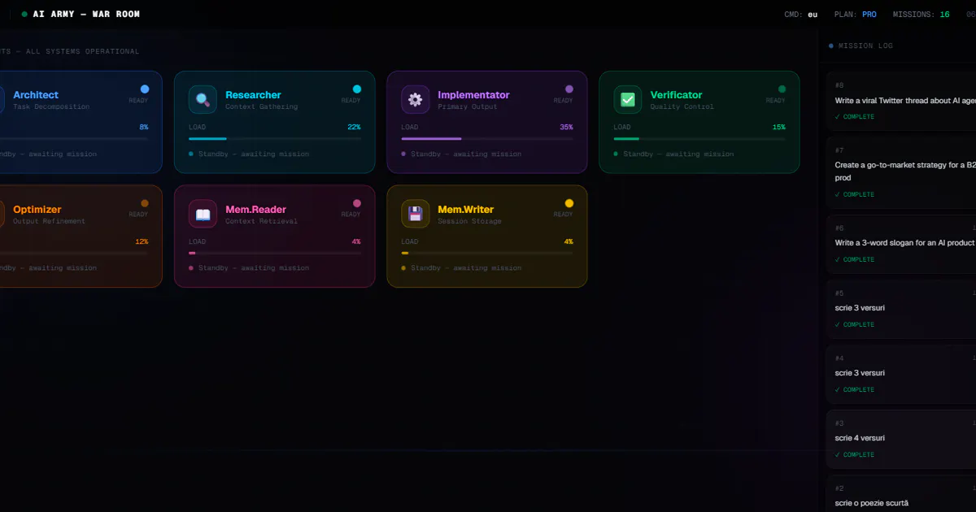Click the Optimizer 12% load value
Image resolution: width=976 pixels, height=512 pixels.
click(142, 242)
